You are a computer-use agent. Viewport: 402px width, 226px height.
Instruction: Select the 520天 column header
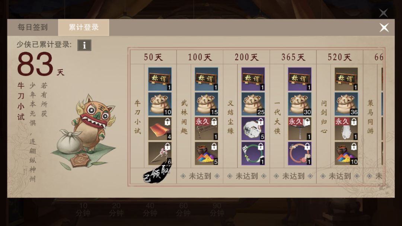(x=340, y=57)
